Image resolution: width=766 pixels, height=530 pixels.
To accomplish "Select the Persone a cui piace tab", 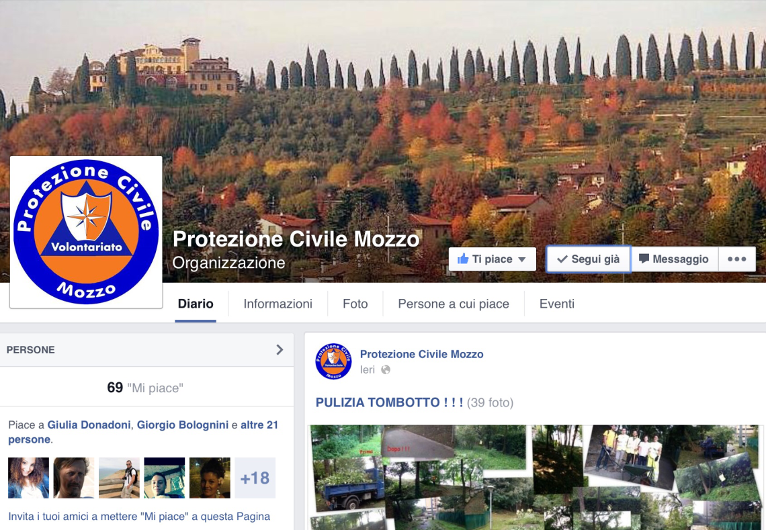I will click(x=454, y=304).
